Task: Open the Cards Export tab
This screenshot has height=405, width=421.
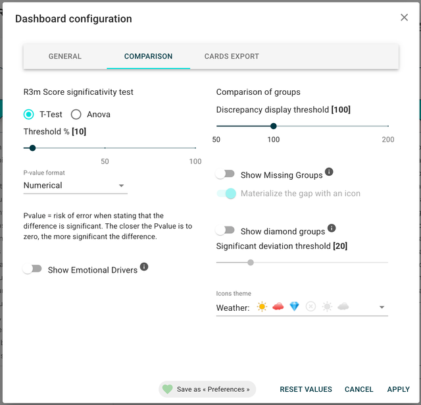Action: (232, 57)
